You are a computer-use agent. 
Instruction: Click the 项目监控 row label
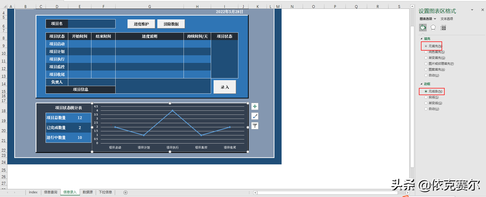57,67
